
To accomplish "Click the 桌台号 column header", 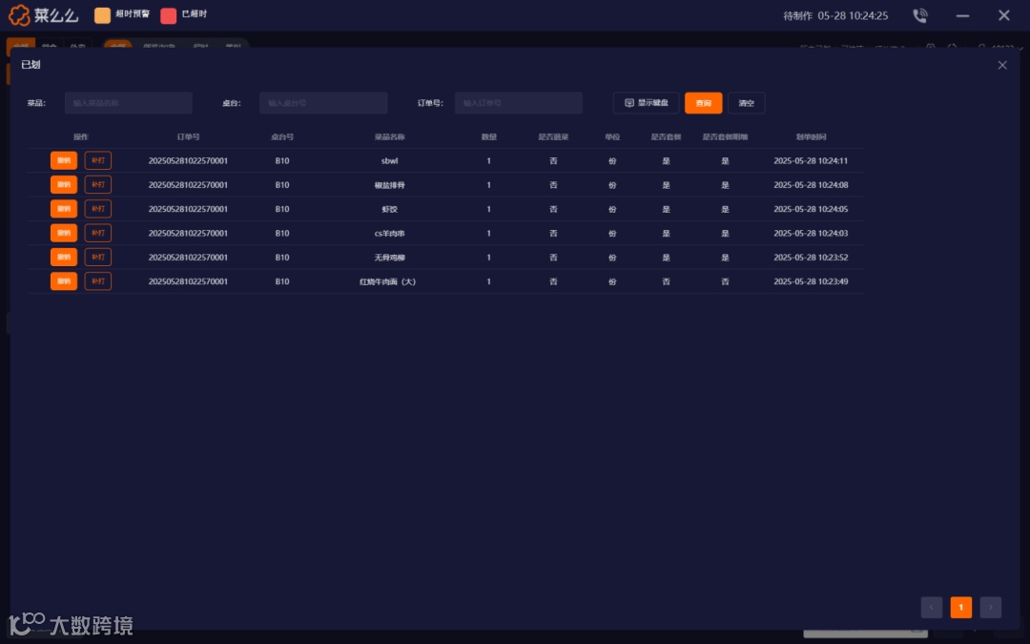I will (x=282, y=136).
